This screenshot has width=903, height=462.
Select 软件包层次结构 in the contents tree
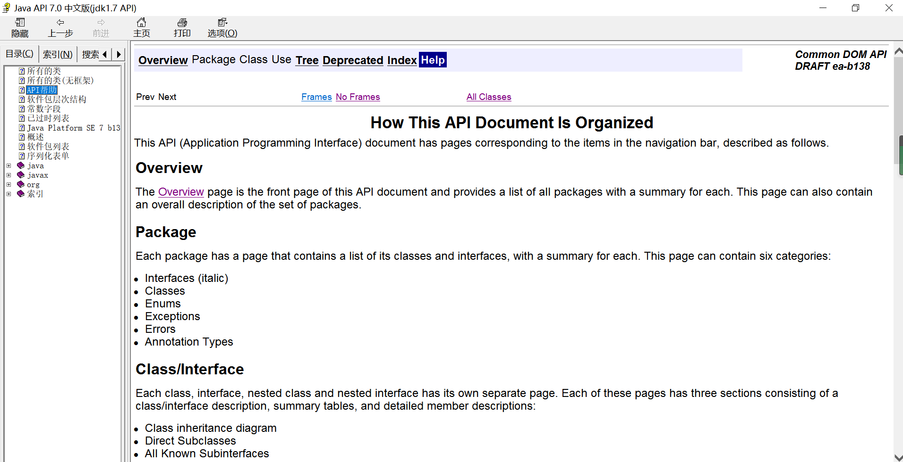click(57, 99)
